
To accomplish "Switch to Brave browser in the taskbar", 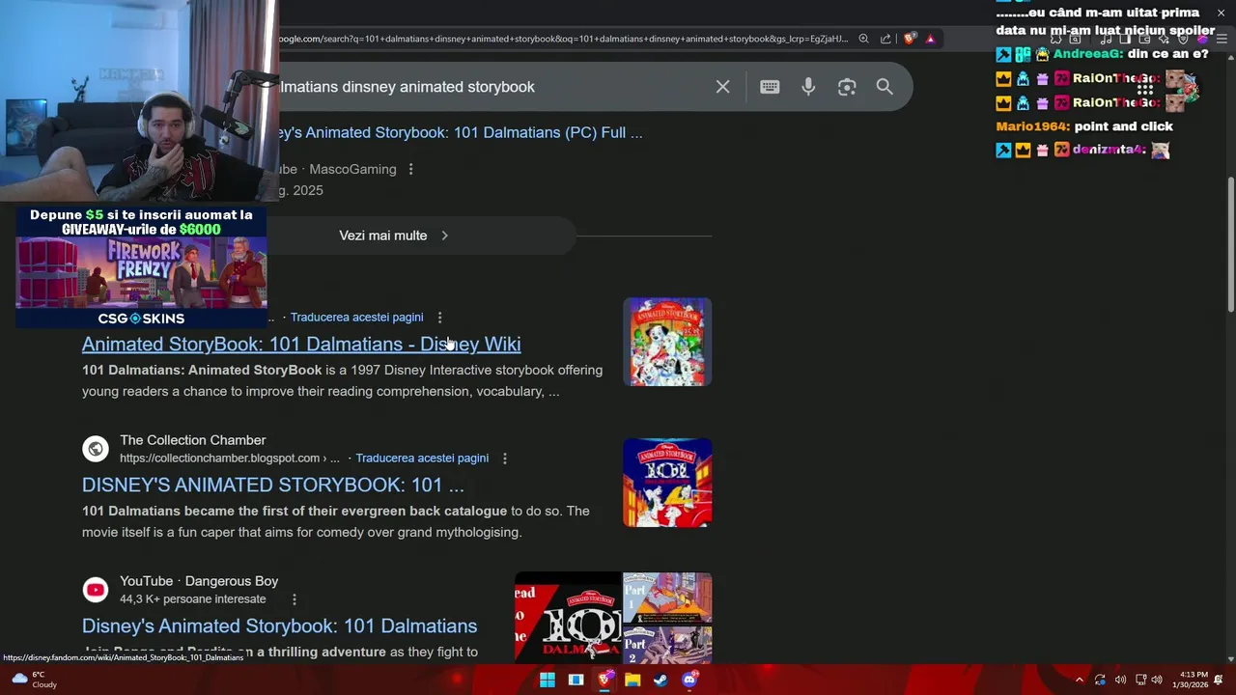I will [x=604, y=680].
